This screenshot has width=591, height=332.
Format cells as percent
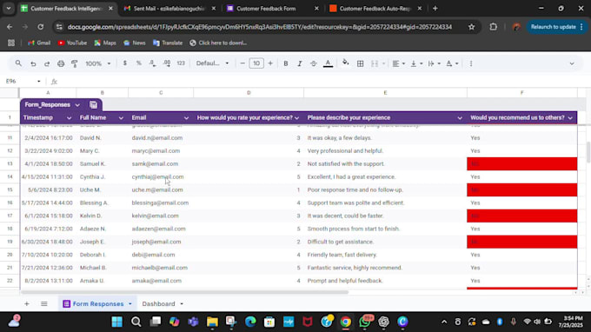pos(139,63)
